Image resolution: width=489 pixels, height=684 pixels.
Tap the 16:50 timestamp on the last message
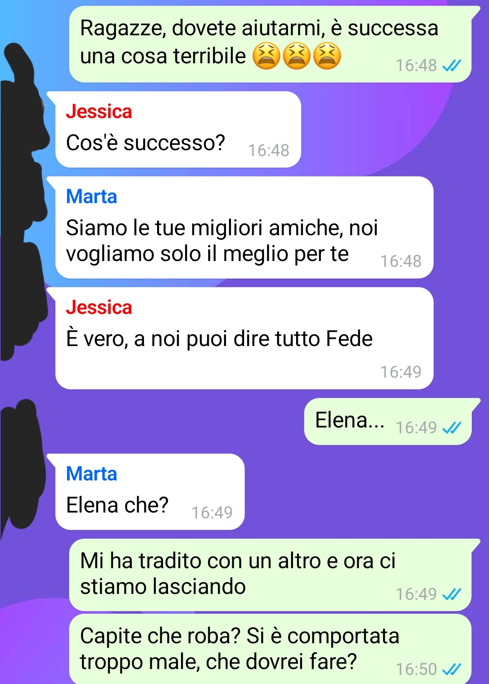[x=416, y=669]
